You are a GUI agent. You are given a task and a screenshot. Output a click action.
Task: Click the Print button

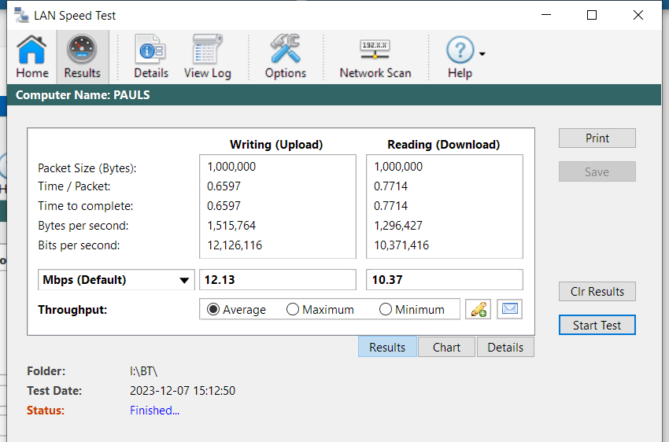597,138
